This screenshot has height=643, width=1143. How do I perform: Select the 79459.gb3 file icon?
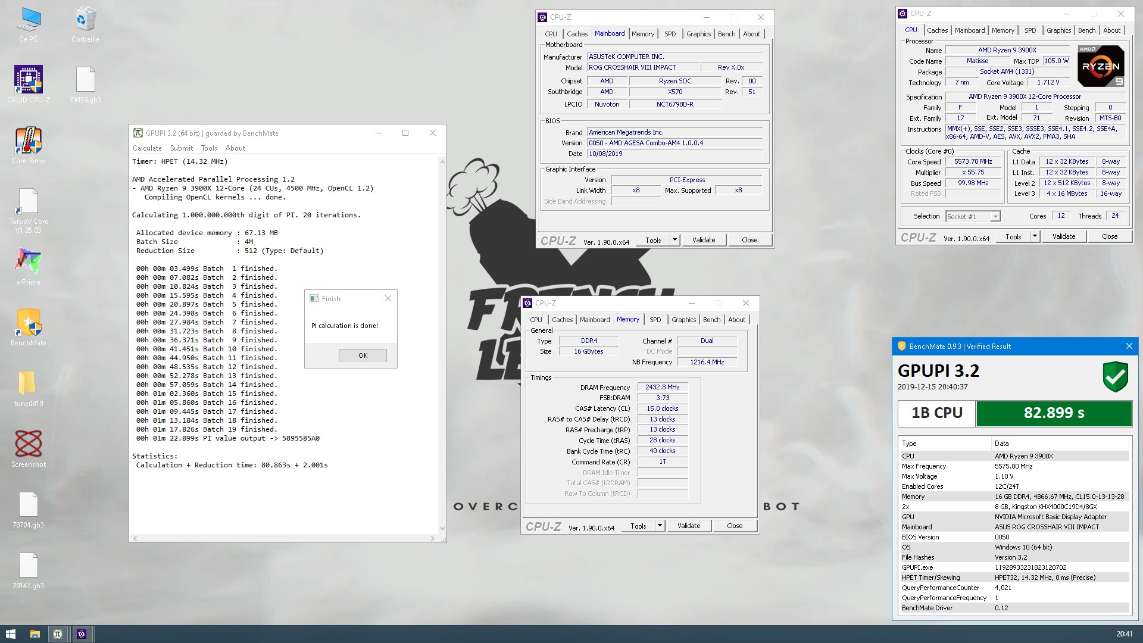(85, 85)
